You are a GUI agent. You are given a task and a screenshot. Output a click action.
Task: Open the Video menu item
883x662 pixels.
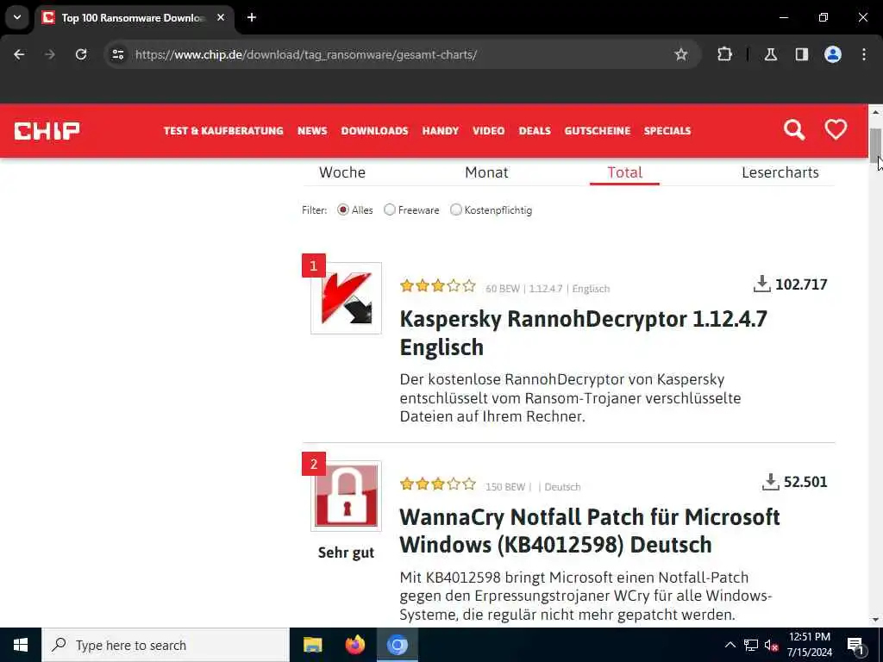tap(488, 131)
